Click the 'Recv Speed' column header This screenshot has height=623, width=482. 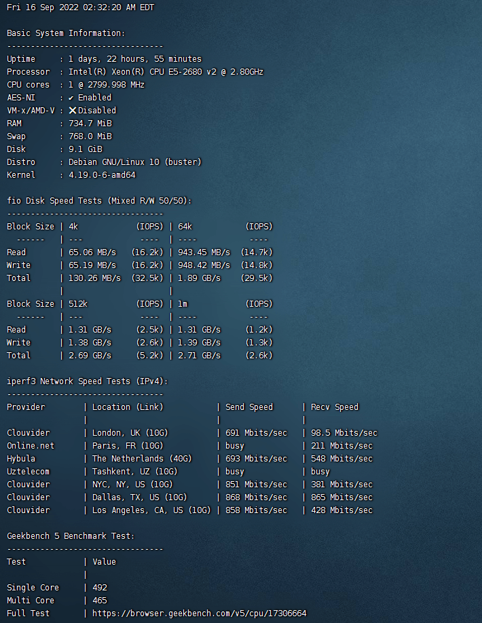[335, 407]
